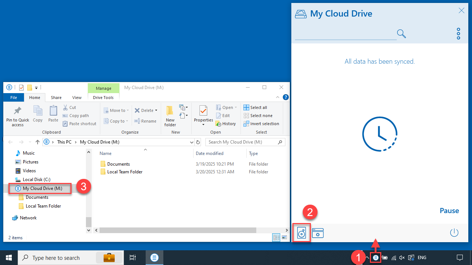Open the settings window icon in panel
Image resolution: width=472 pixels, height=265 pixels.
click(x=318, y=233)
